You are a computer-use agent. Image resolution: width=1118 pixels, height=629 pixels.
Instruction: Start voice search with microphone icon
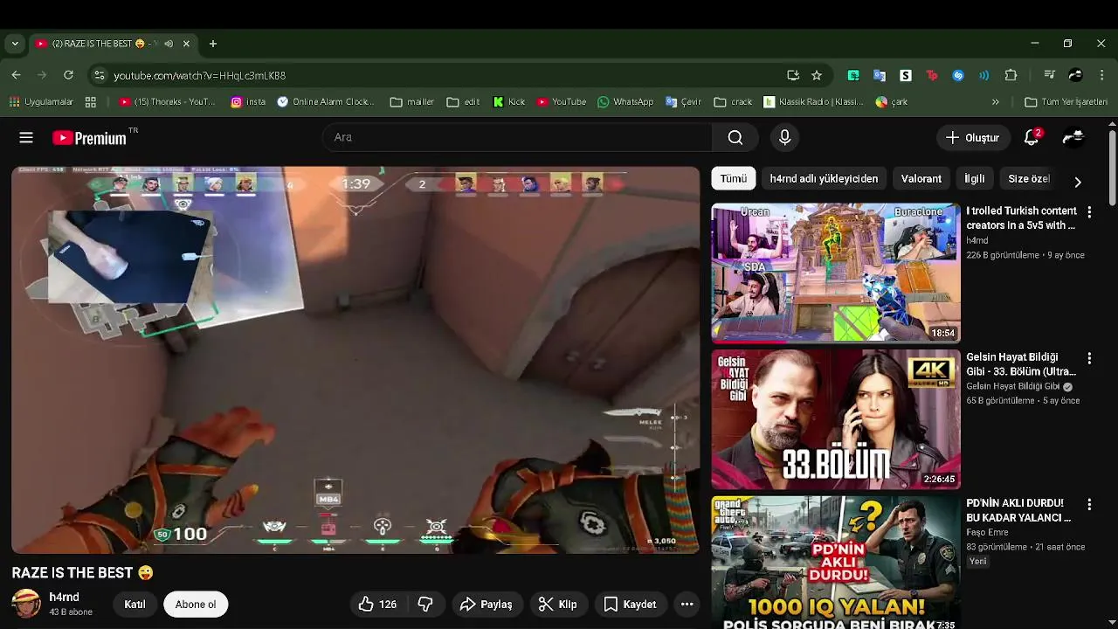(784, 137)
